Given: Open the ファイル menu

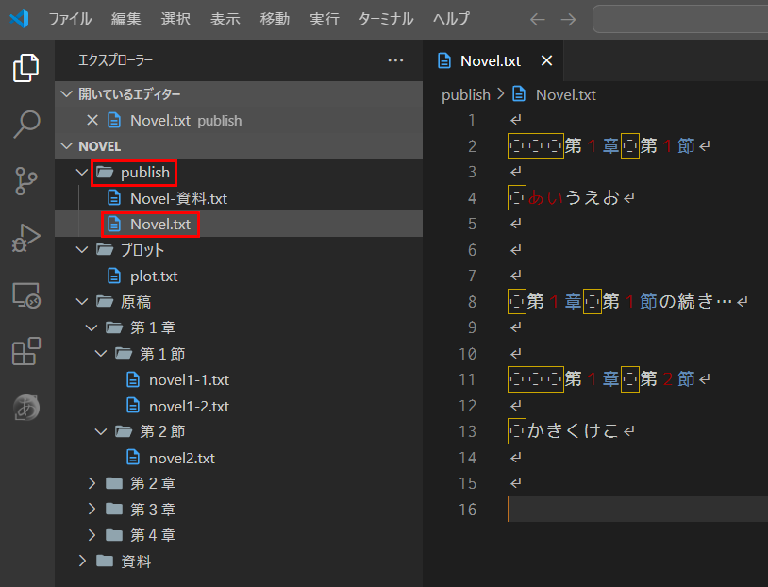Looking at the screenshot, I should click(x=70, y=19).
